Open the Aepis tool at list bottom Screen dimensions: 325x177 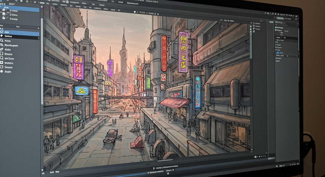click(2, 71)
